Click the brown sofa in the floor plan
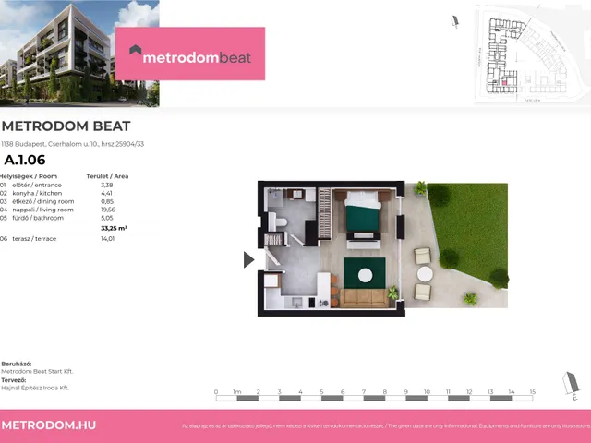Viewport: 591px width, 443px height. coord(364,298)
